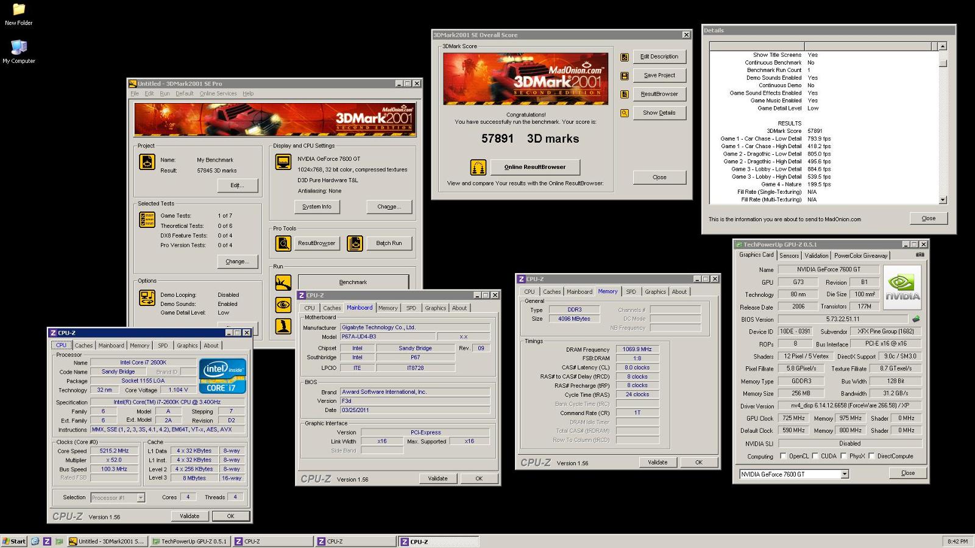Screen dimensions: 975x548
Task: Click the Save Project floppy icon
Action: tap(625, 76)
